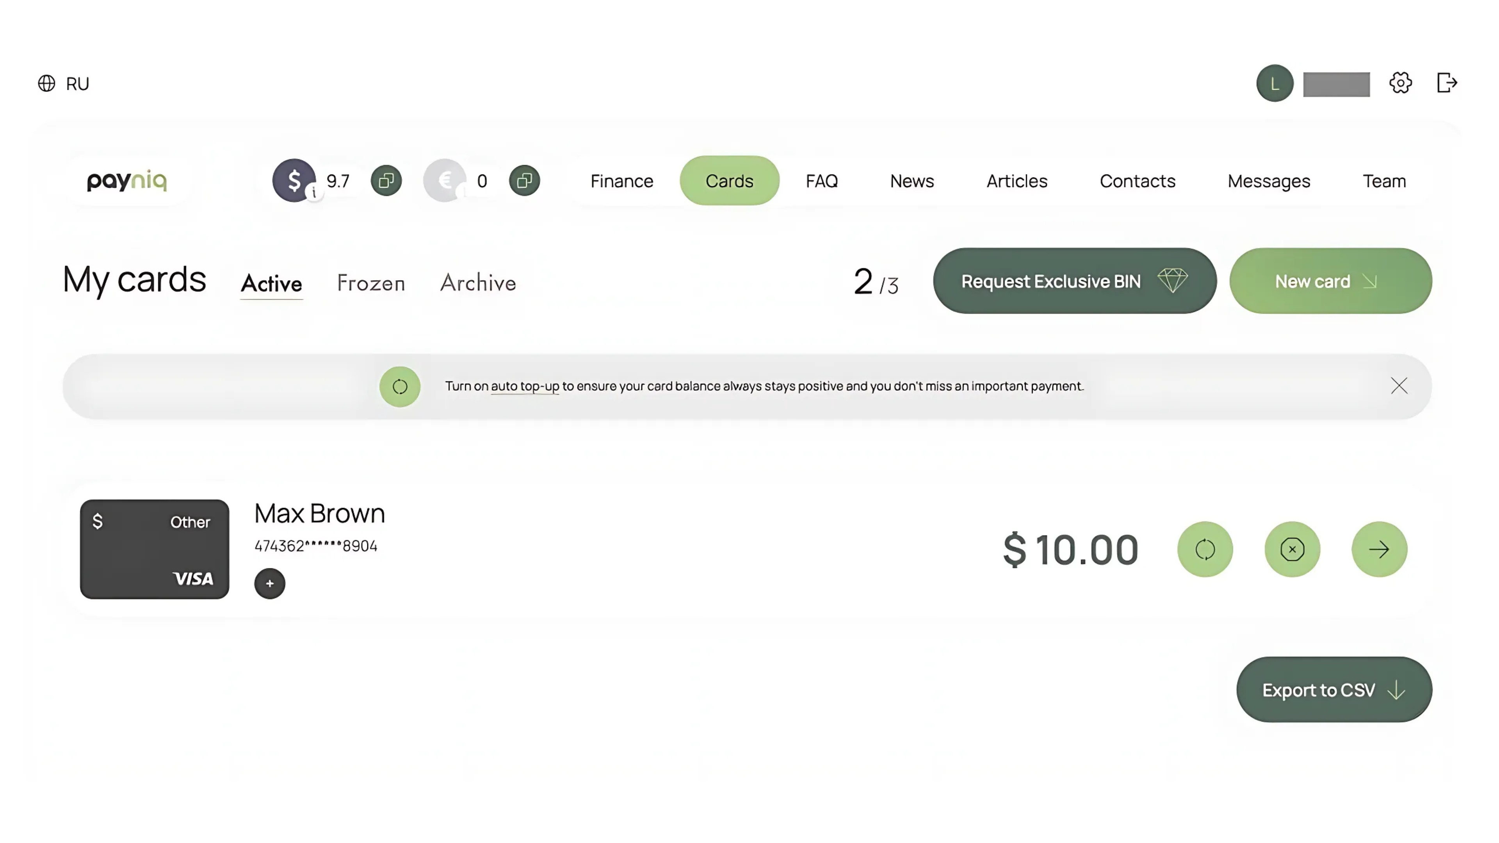Viewport: 1499px width, 843px height.
Task: Open Max Brown card details arrow
Action: [x=1378, y=549]
